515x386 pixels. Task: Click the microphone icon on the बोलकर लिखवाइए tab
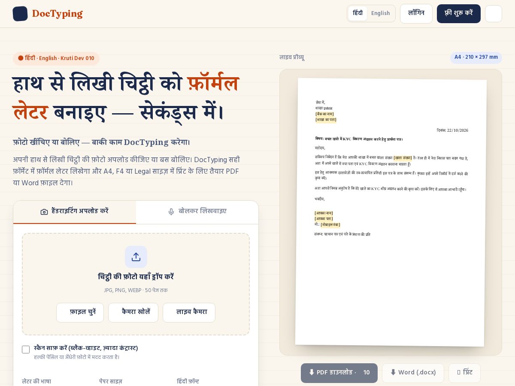click(171, 212)
